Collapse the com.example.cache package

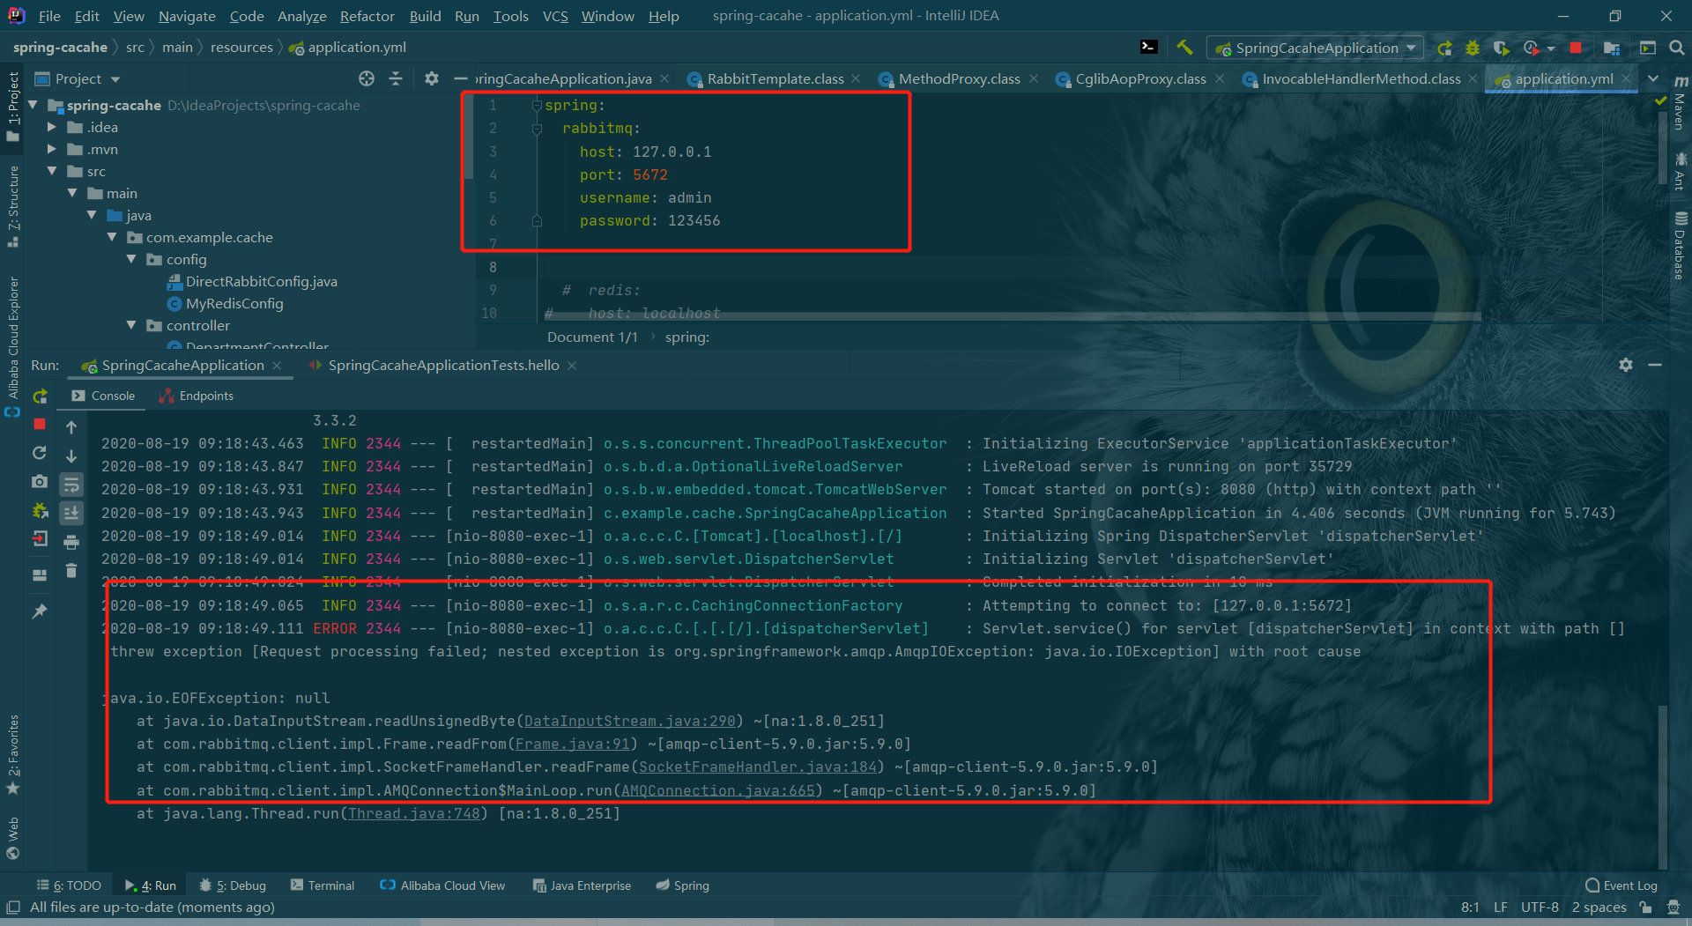point(112,237)
